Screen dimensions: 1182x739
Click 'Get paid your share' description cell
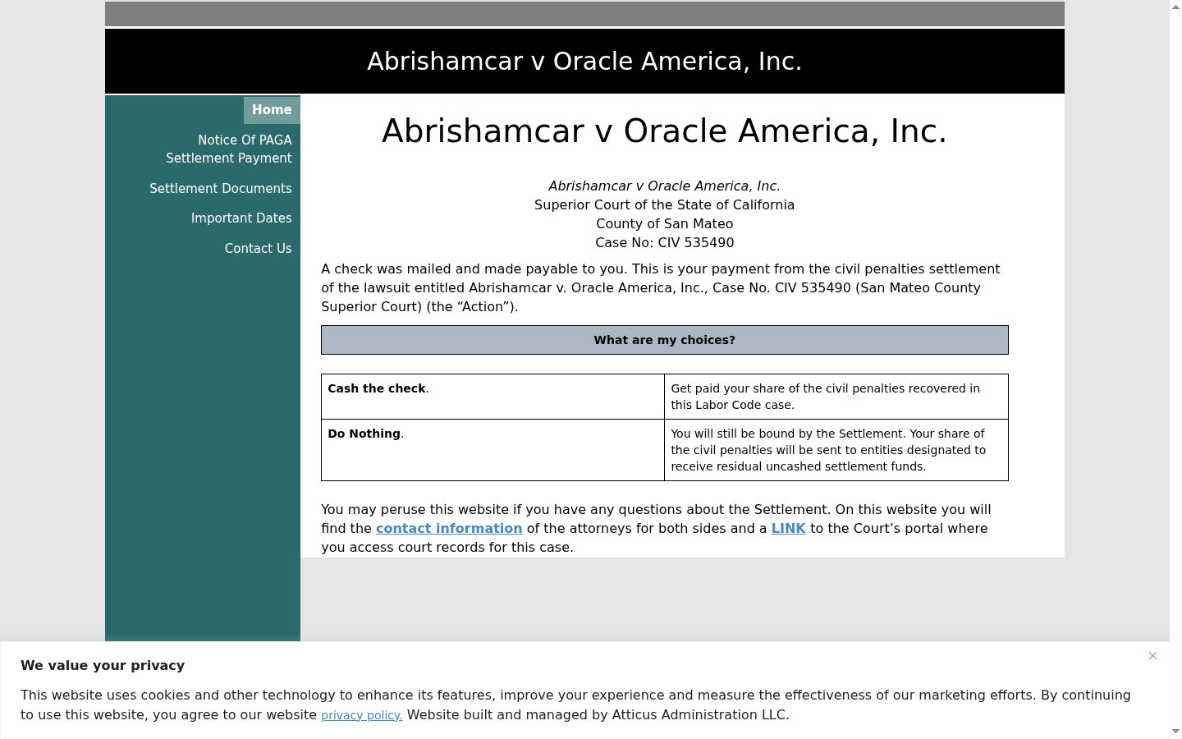tap(836, 397)
